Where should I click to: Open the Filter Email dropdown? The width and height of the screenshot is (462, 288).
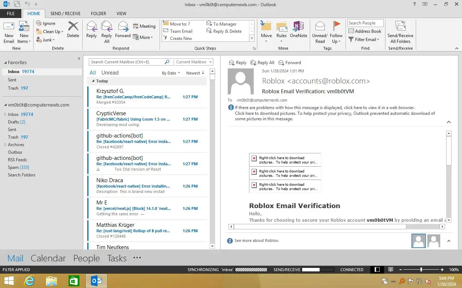364,40
